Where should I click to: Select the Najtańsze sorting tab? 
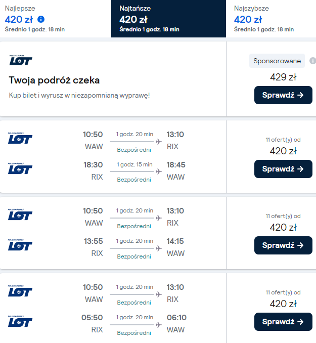tap(168, 19)
